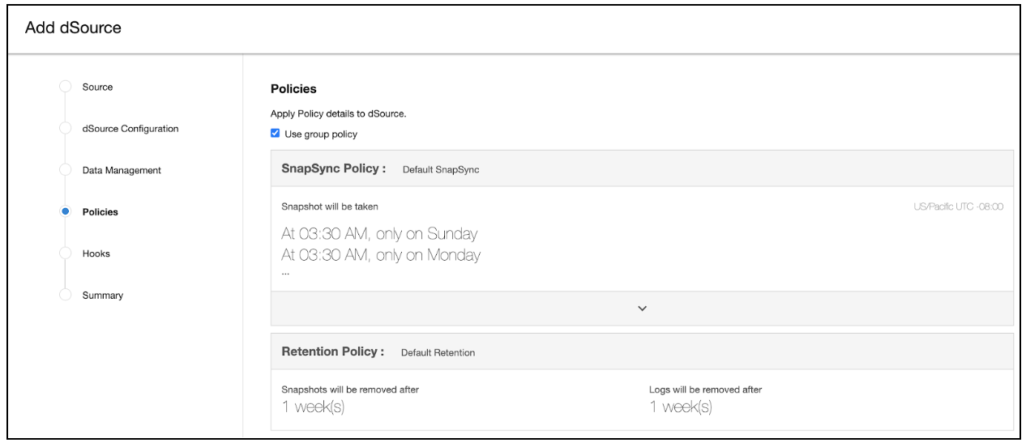Image resolution: width=1026 pixels, height=447 pixels.
Task: Click the US/Pacific UTC timezone text
Action: [x=958, y=207]
